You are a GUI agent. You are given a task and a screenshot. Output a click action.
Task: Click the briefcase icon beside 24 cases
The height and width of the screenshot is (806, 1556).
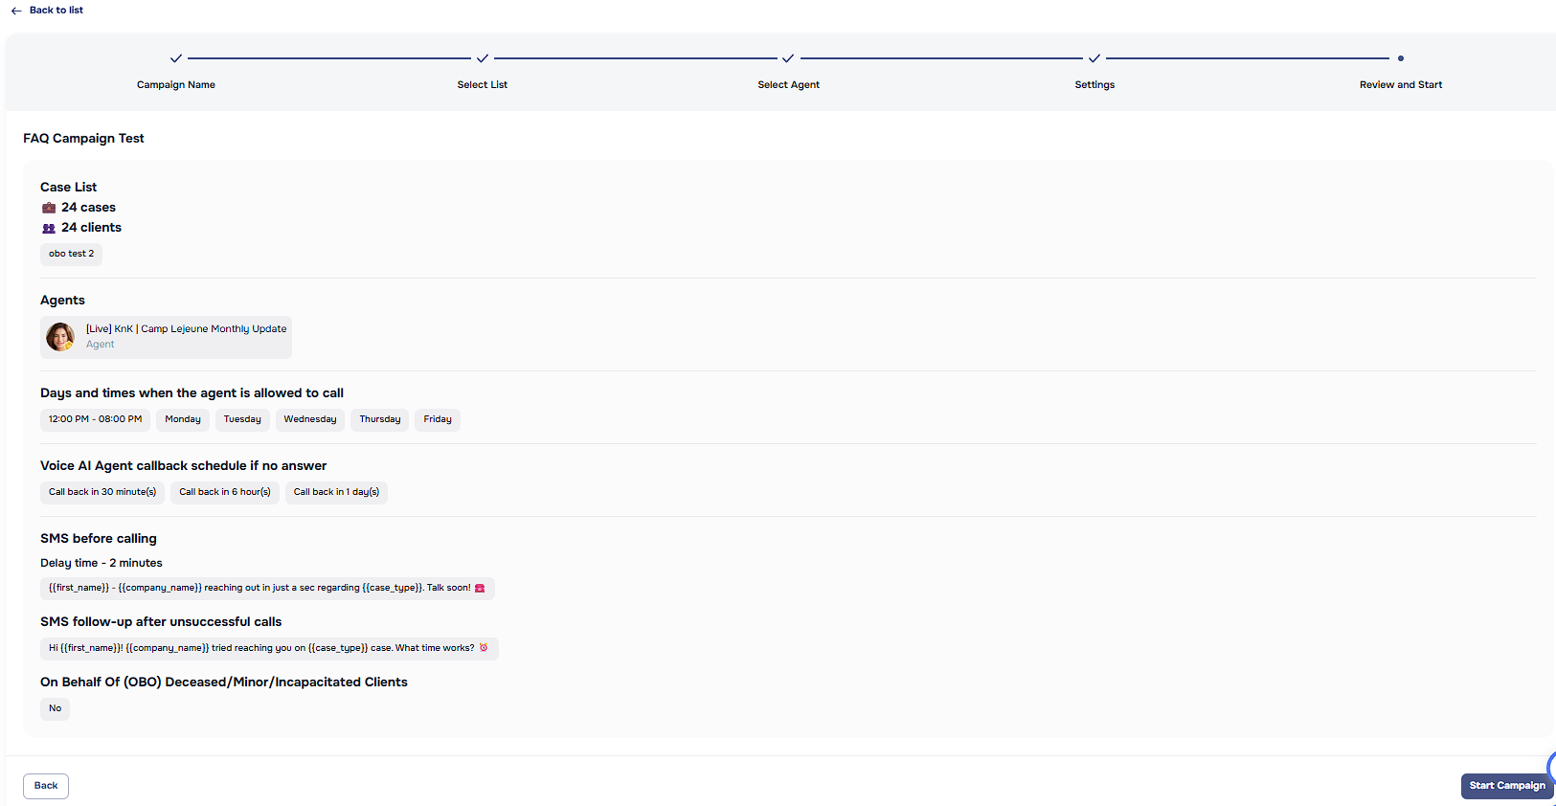[x=49, y=208]
